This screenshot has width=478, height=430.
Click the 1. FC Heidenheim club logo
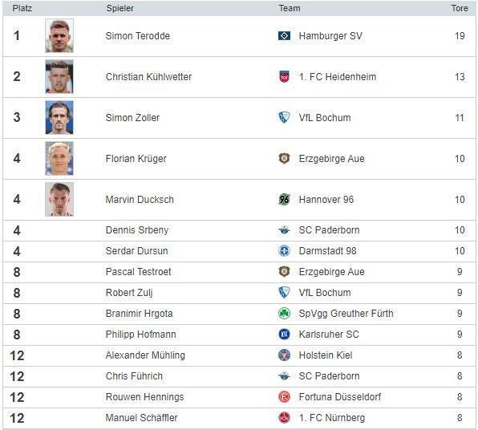click(284, 76)
